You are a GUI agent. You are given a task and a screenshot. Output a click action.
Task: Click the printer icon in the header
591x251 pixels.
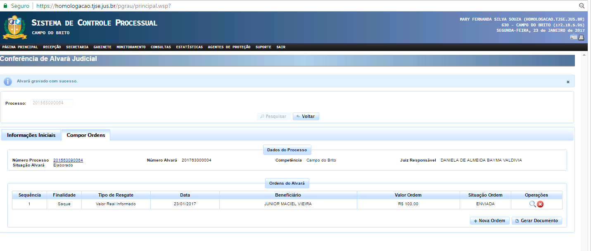(x=581, y=38)
